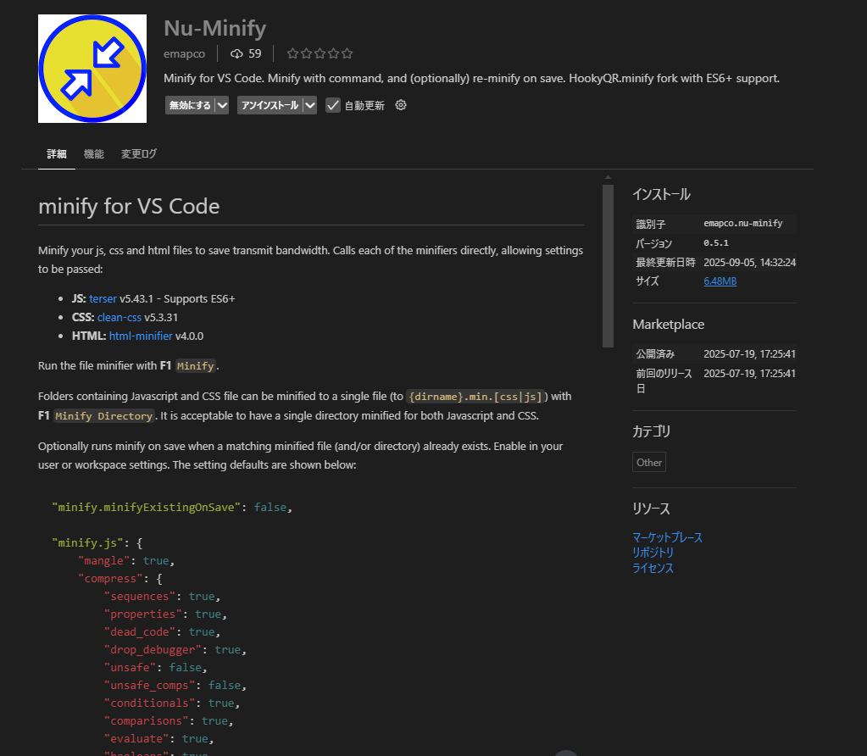
Task: Click the scrollbar up arrow
Action: tap(609, 177)
